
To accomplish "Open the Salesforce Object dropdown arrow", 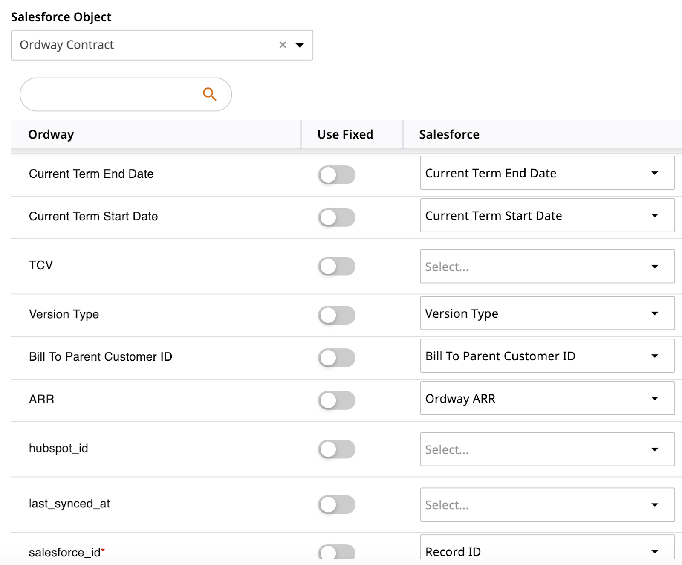I will [x=300, y=45].
